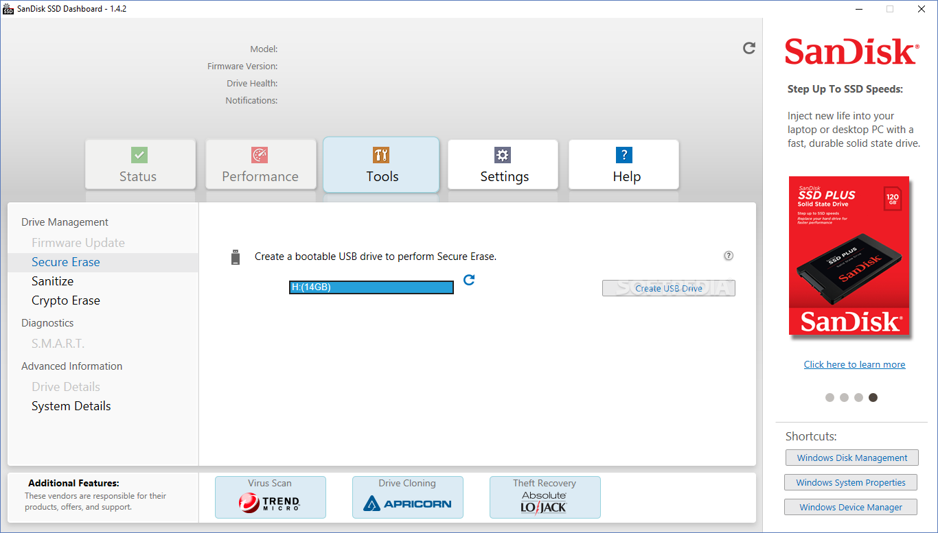This screenshot has height=533, width=938.
Task: Click the Create USB Drive button
Action: [669, 288]
